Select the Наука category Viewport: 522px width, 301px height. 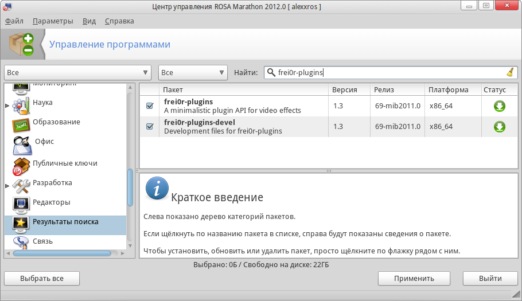tap(42, 102)
